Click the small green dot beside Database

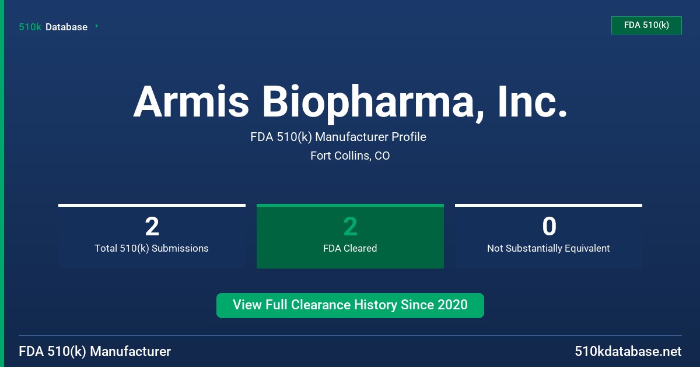[x=96, y=26]
